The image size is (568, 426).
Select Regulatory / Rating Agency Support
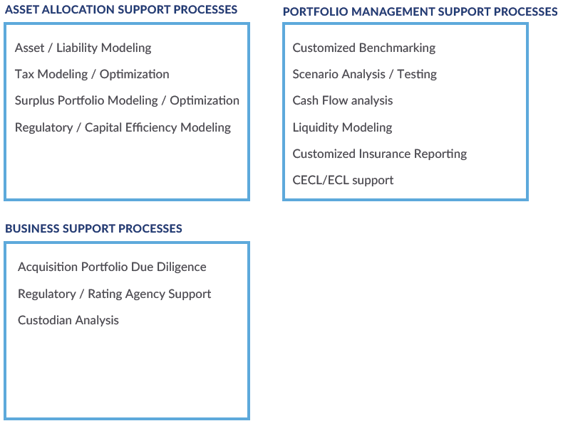[x=115, y=294]
